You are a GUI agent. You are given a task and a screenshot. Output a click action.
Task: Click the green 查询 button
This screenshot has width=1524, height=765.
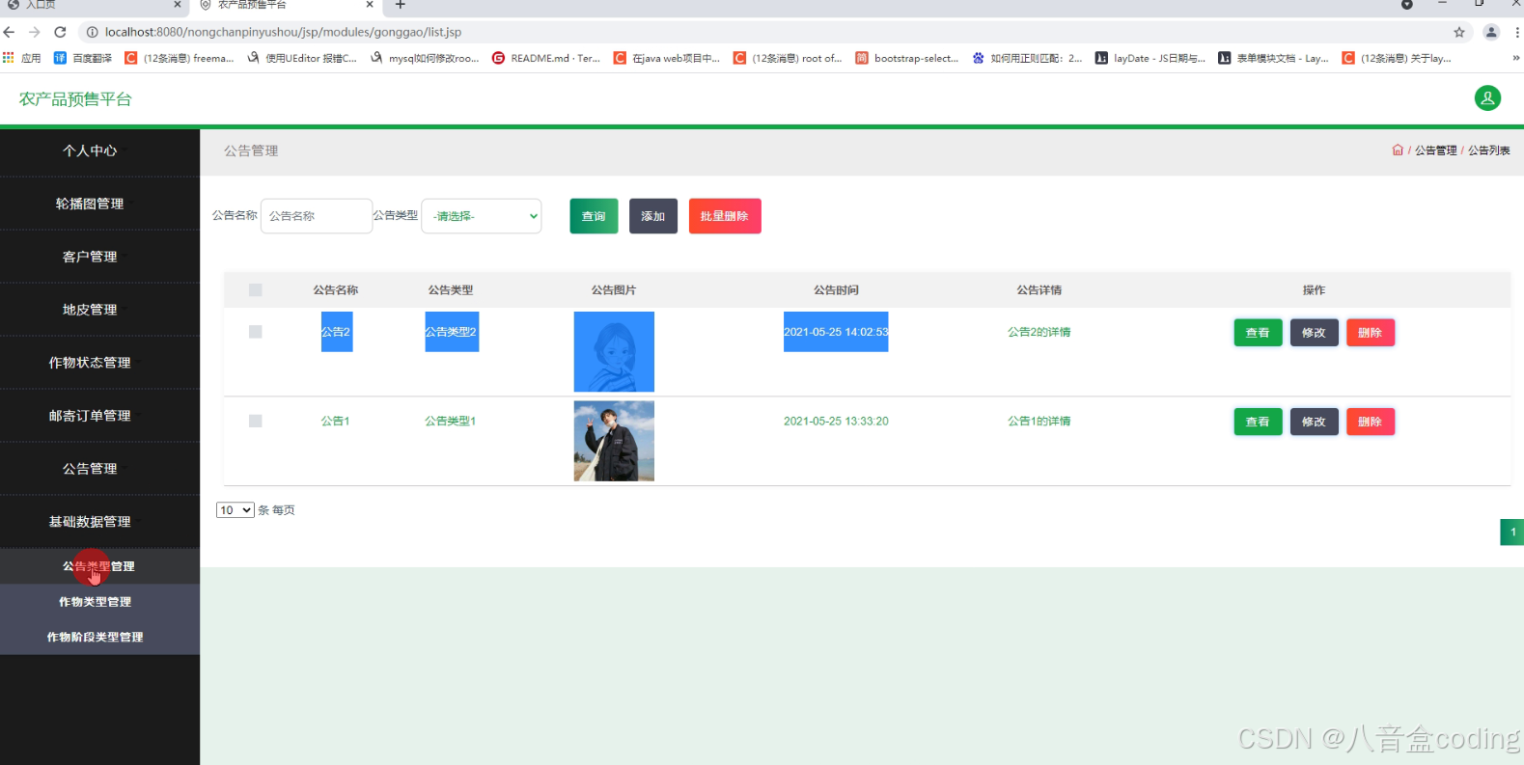(x=594, y=216)
